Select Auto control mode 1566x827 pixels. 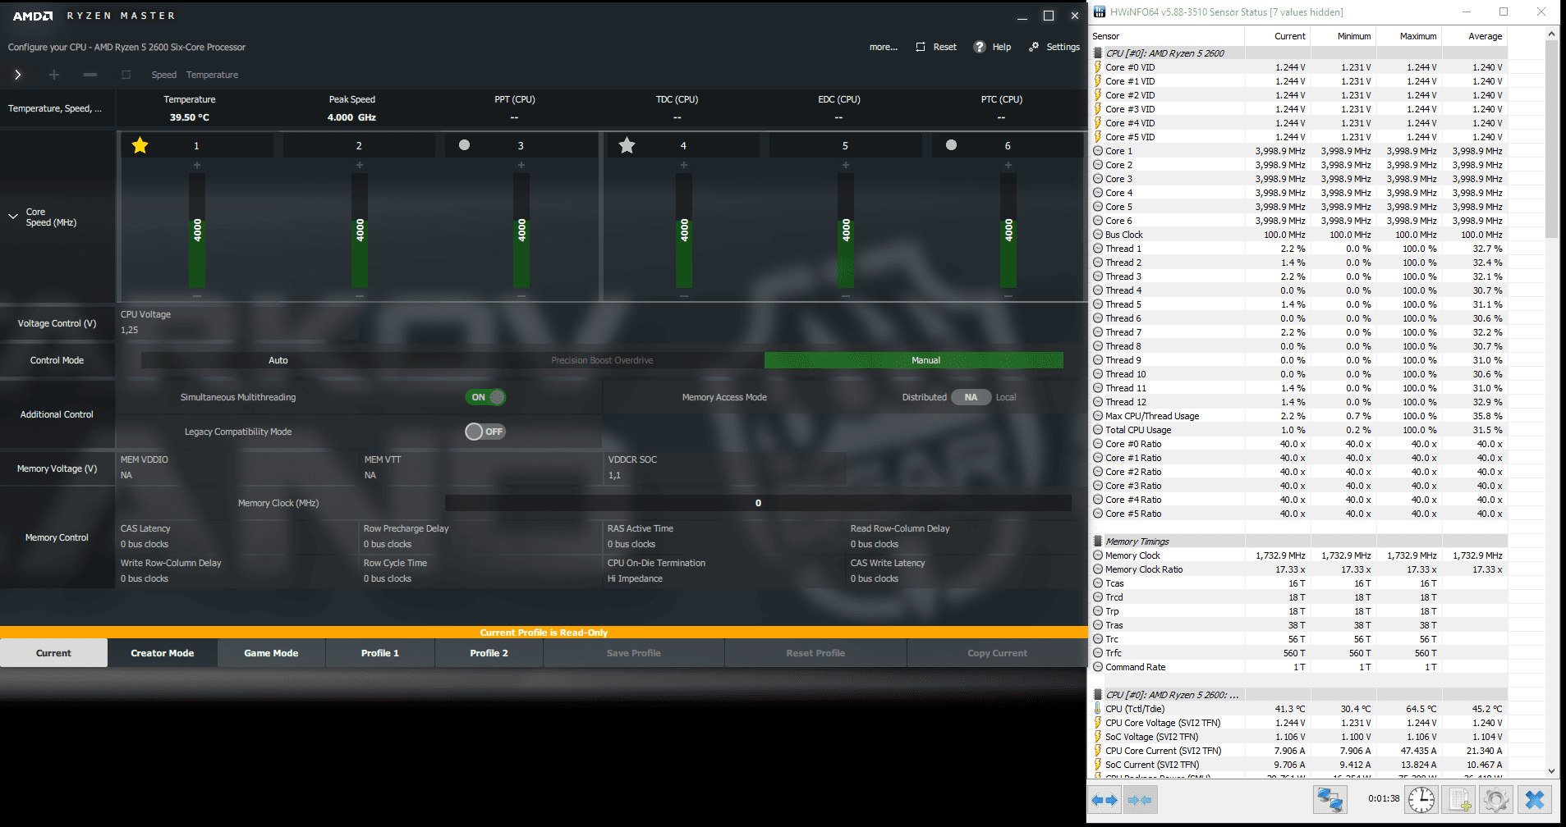pos(278,360)
